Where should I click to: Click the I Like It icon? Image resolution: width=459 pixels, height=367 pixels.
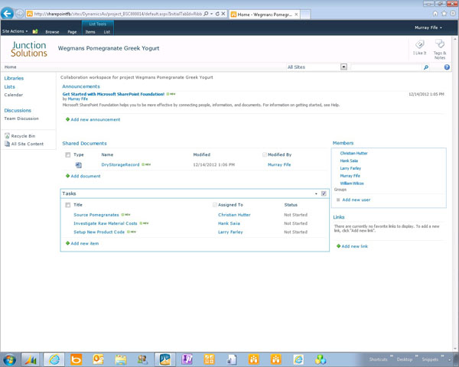419,44
